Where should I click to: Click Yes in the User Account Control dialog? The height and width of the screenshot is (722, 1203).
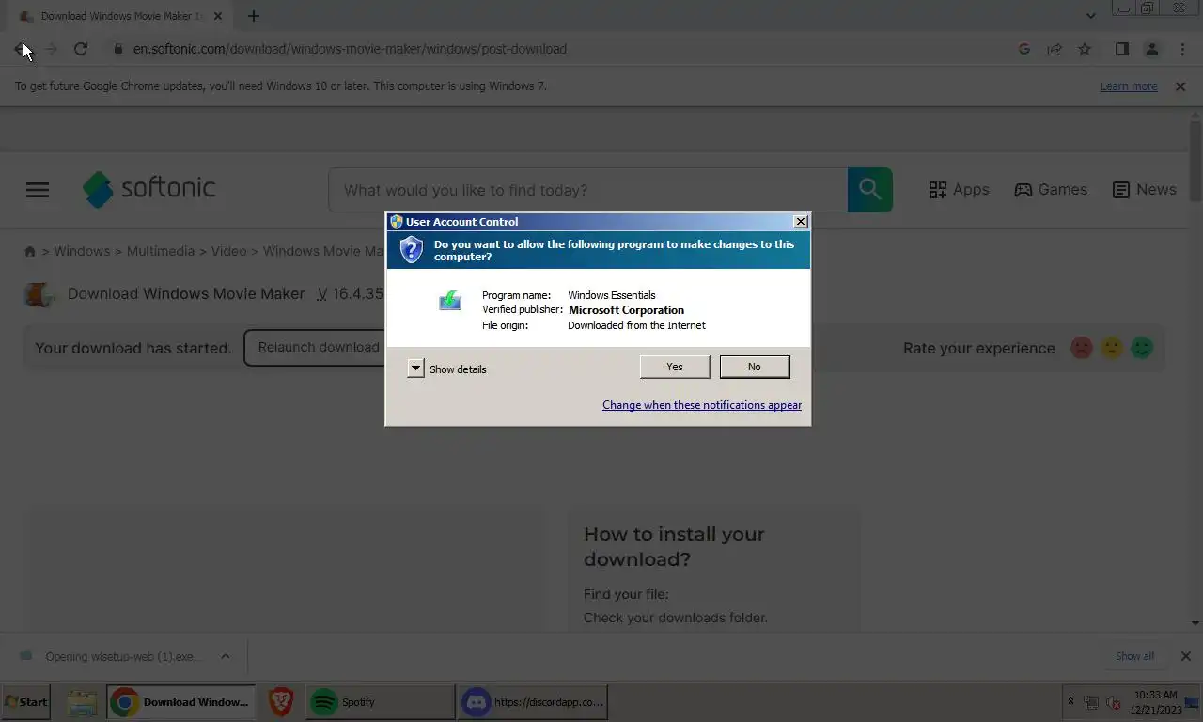tap(675, 367)
